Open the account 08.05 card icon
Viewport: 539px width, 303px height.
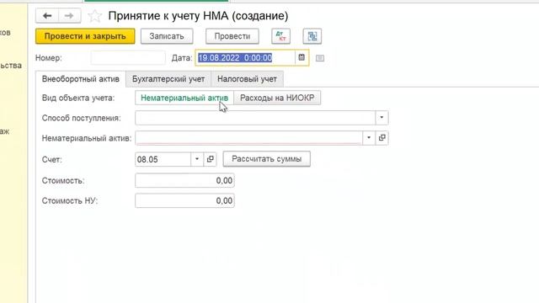click(210, 159)
